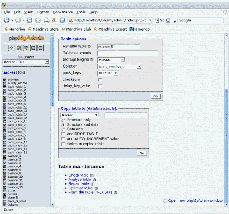Viewport: 229px width, 214px height.
Task: Open the URL bar history dropdown arrow
Action: point(150,20)
